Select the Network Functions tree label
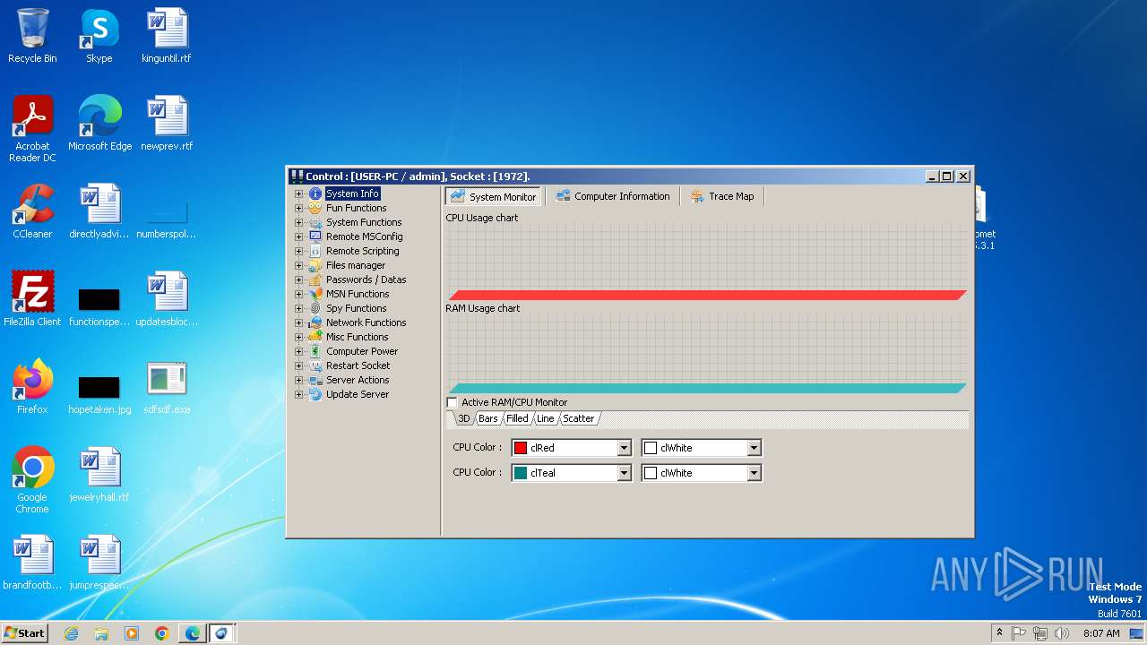The height and width of the screenshot is (645, 1147). (x=366, y=322)
